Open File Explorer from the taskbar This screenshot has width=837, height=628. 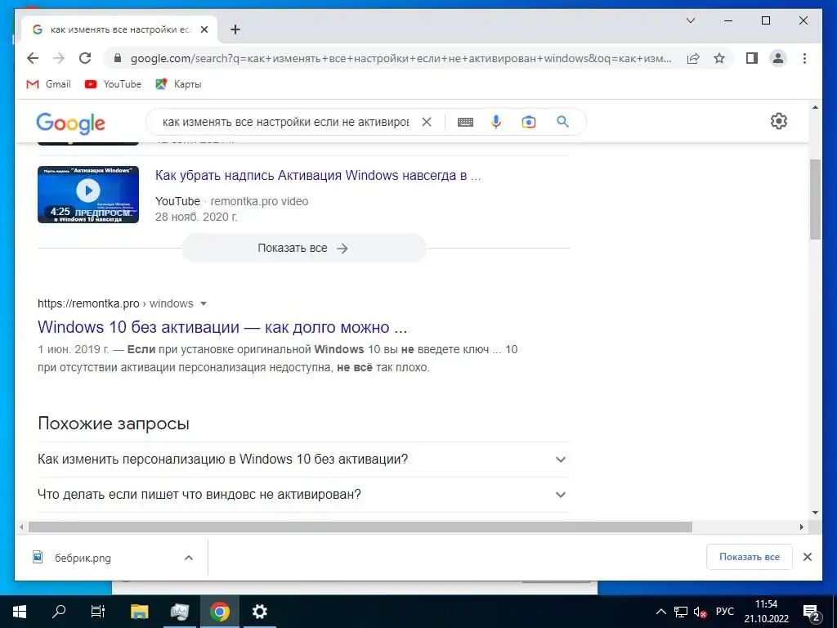pyautogui.click(x=139, y=612)
